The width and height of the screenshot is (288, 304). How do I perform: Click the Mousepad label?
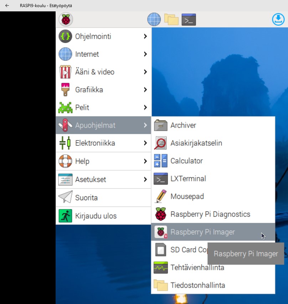click(187, 196)
